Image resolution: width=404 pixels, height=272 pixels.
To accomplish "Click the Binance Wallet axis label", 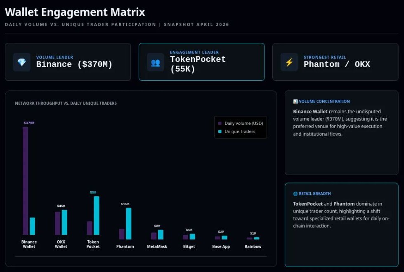I will pos(29,244).
